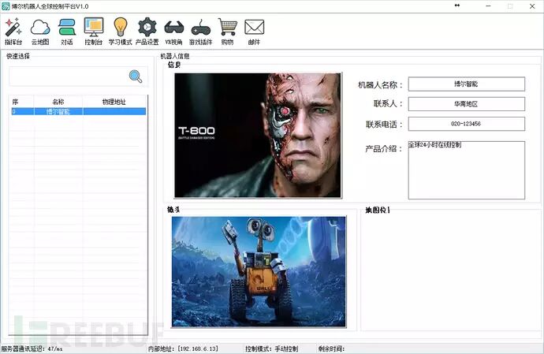The image size is (544, 354).
Task: Click the 地图位置 map panel
Action: click(x=450, y=270)
